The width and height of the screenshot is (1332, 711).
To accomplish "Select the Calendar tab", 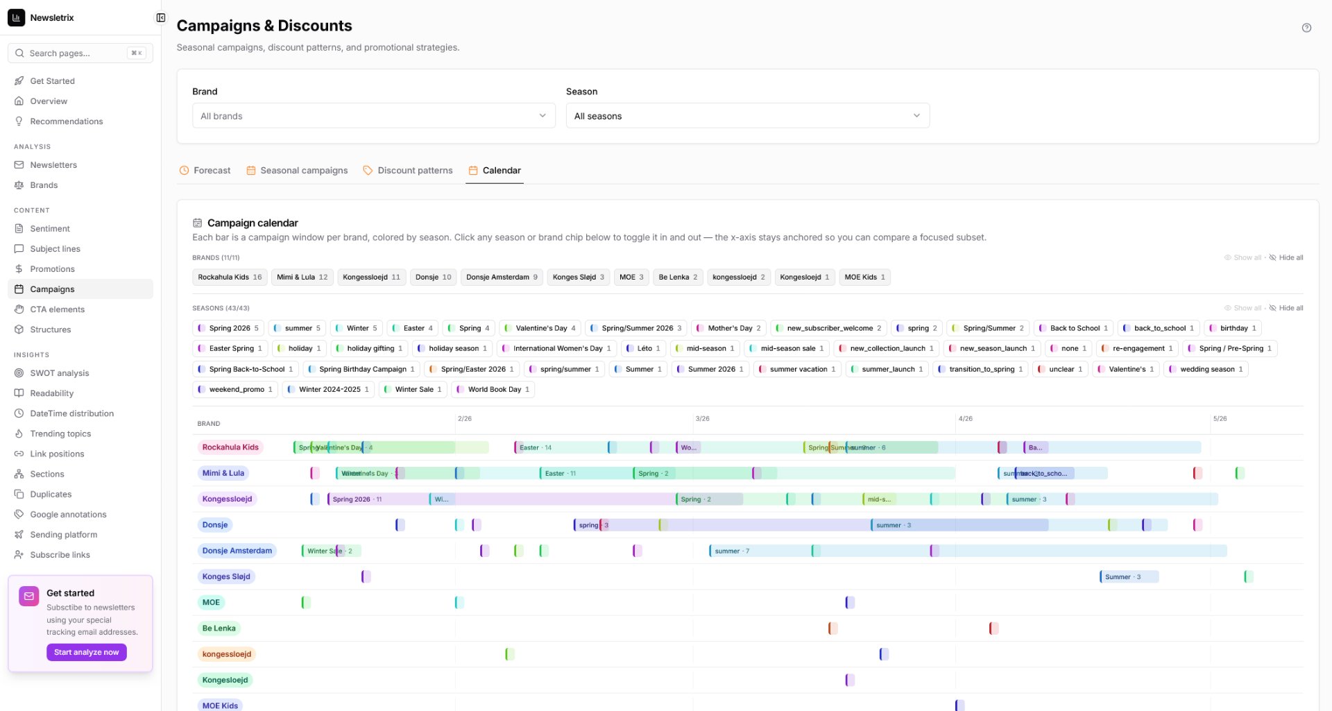I will tap(495, 171).
